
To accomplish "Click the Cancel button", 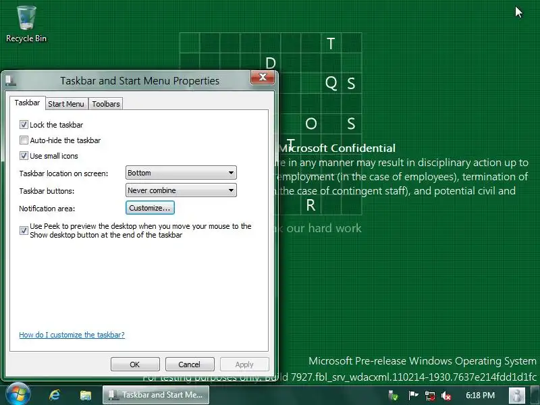I will pos(190,364).
